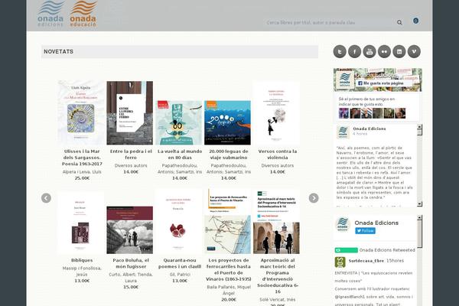
Task: Open the YouTube social icon
Action: pyautogui.click(x=369, y=51)
